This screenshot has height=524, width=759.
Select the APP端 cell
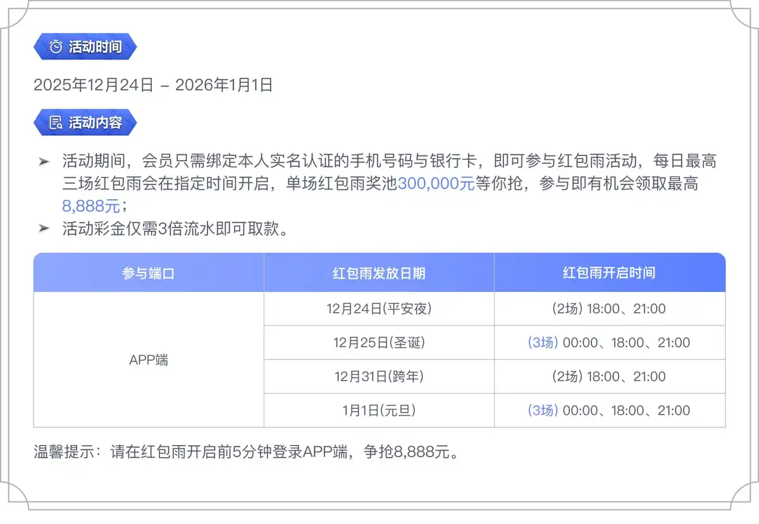pyautogui.click(x=147, y=359)
